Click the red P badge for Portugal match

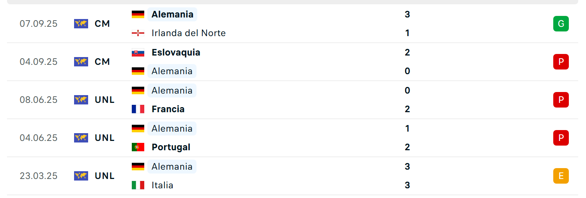click(561, 138)
